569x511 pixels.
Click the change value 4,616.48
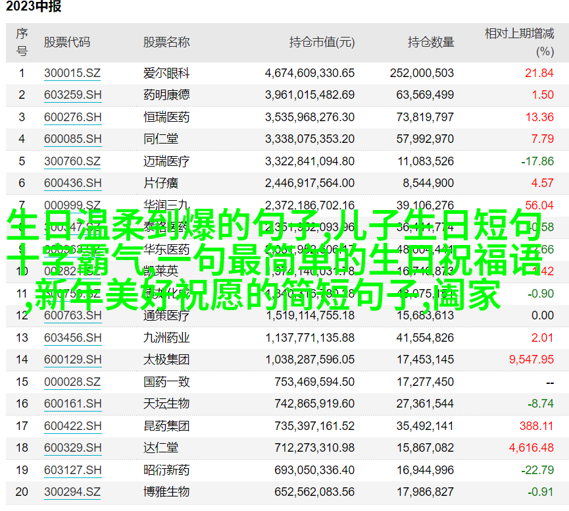tap(532, 448)
